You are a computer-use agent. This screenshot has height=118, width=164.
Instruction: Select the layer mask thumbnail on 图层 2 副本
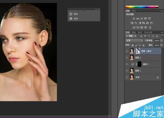138,51
